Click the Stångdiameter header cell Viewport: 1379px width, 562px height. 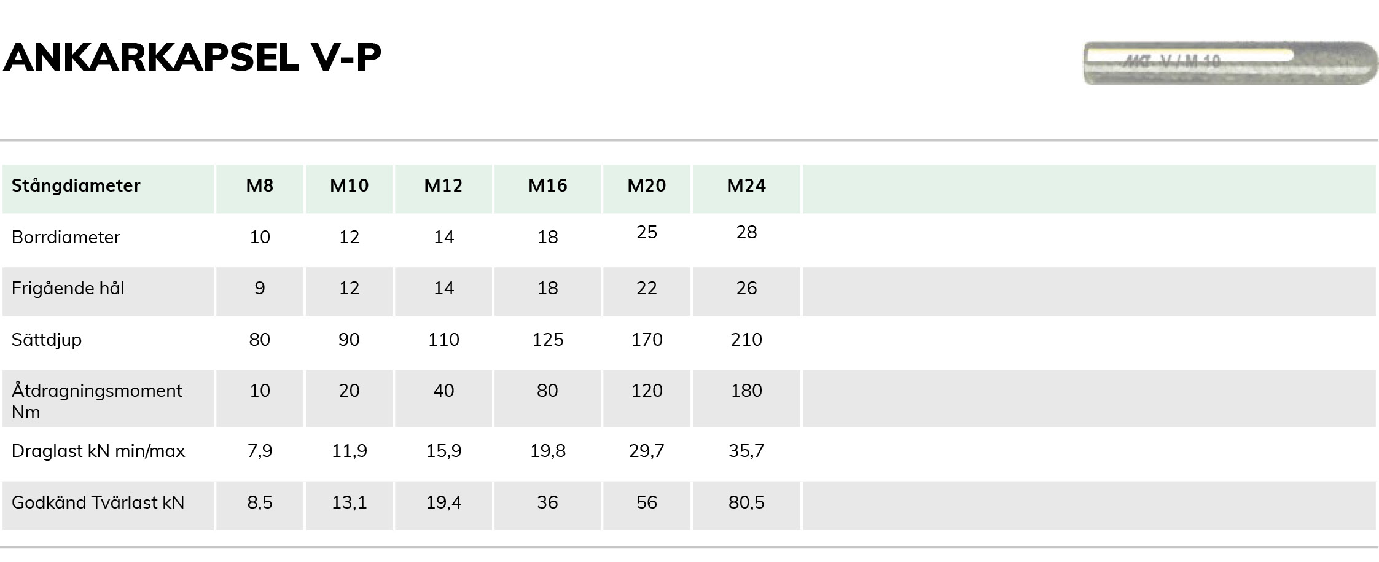pyautogui.click(x=76, y=185)
